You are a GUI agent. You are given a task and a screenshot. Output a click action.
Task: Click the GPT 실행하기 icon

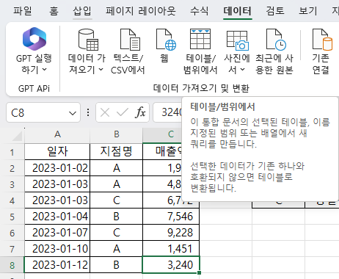34,39
